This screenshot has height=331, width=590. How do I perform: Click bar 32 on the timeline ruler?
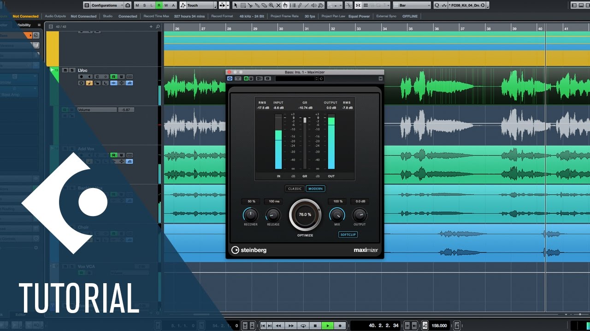click(x=332, y=28)
